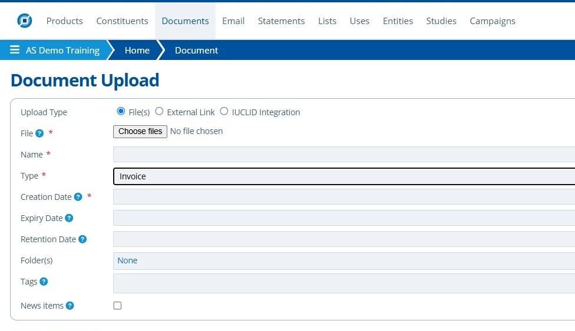575x331 pixels.
Task: Click the Tags input field
Action: [x=344, y=283]
